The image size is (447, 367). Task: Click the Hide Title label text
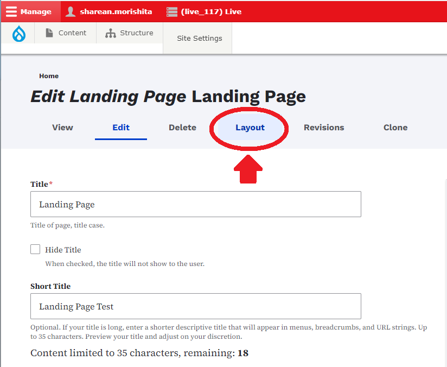[x=63, y=250]
